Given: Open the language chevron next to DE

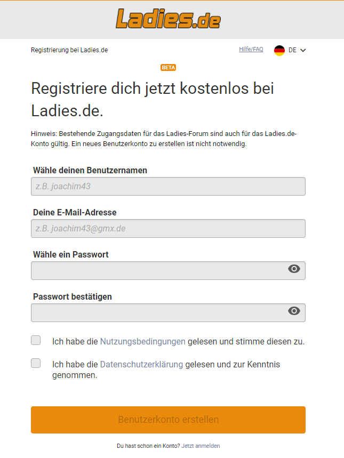Looking at the screenshot, I should click(x=303, y=50).
